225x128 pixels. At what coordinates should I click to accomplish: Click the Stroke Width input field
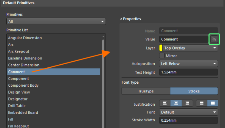click(x=188, y=120)
